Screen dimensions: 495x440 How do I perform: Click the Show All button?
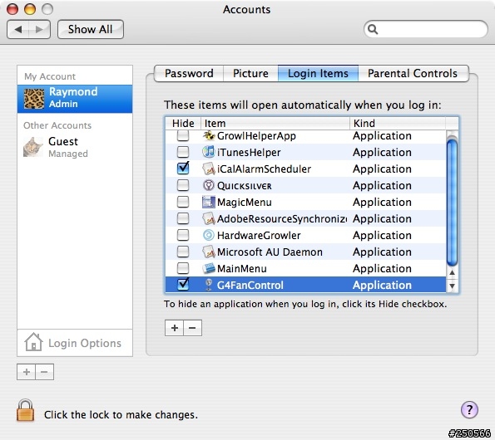click(91, 29)
